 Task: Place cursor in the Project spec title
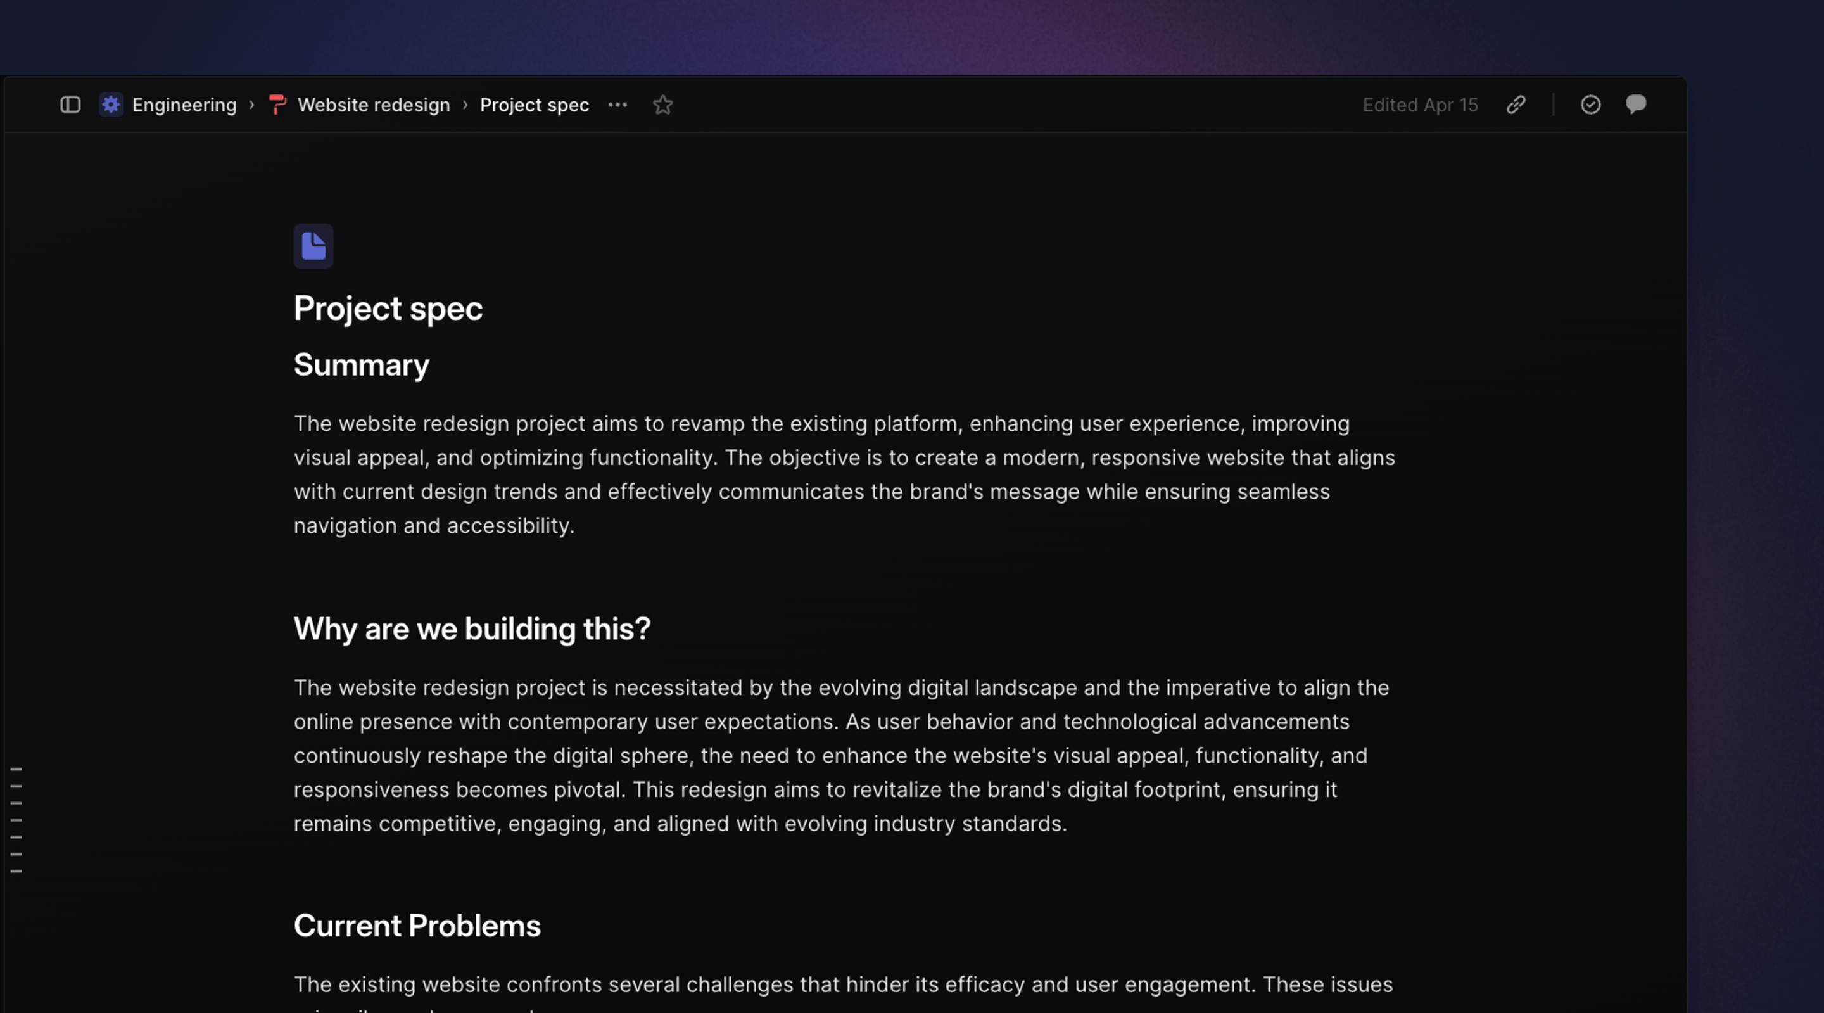[x=388, y=307]
